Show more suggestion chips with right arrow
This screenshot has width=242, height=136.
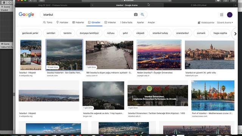click(235, 34)
